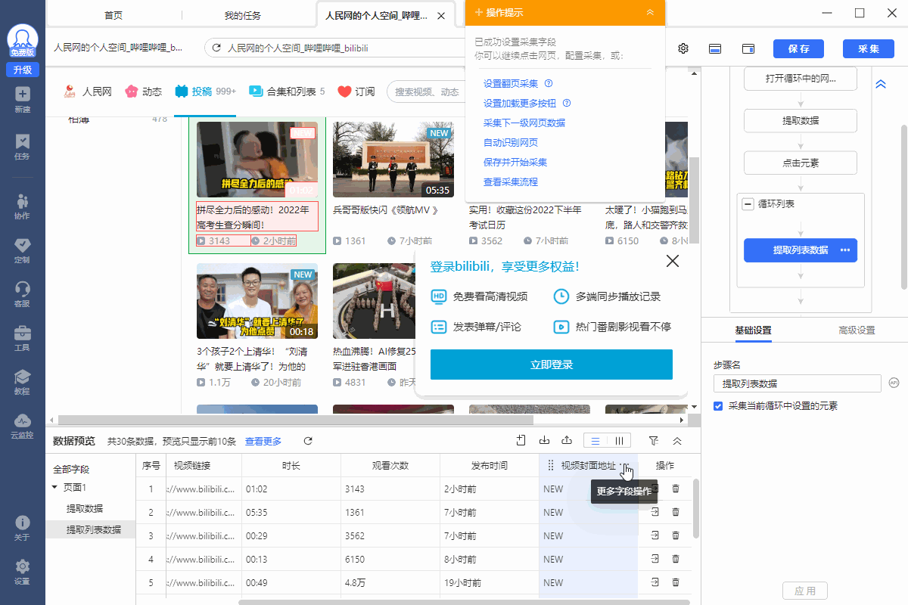Collapse the 循环列表 loop box

748,204
